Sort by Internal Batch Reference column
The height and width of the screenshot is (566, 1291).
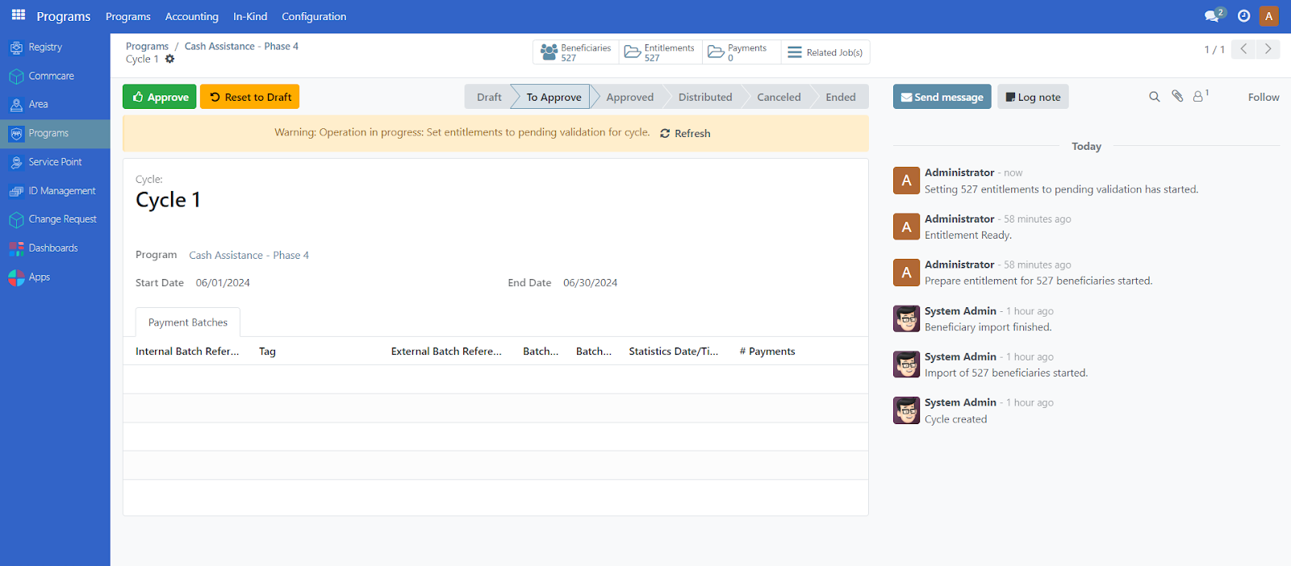[187, 352]
